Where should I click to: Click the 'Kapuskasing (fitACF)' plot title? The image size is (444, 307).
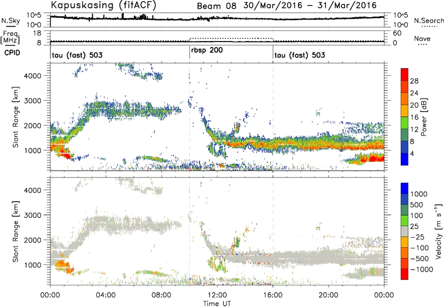point(103,5)
